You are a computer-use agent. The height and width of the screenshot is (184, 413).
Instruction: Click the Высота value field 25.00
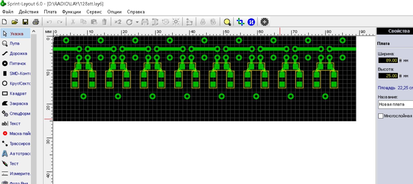point(388,76)
